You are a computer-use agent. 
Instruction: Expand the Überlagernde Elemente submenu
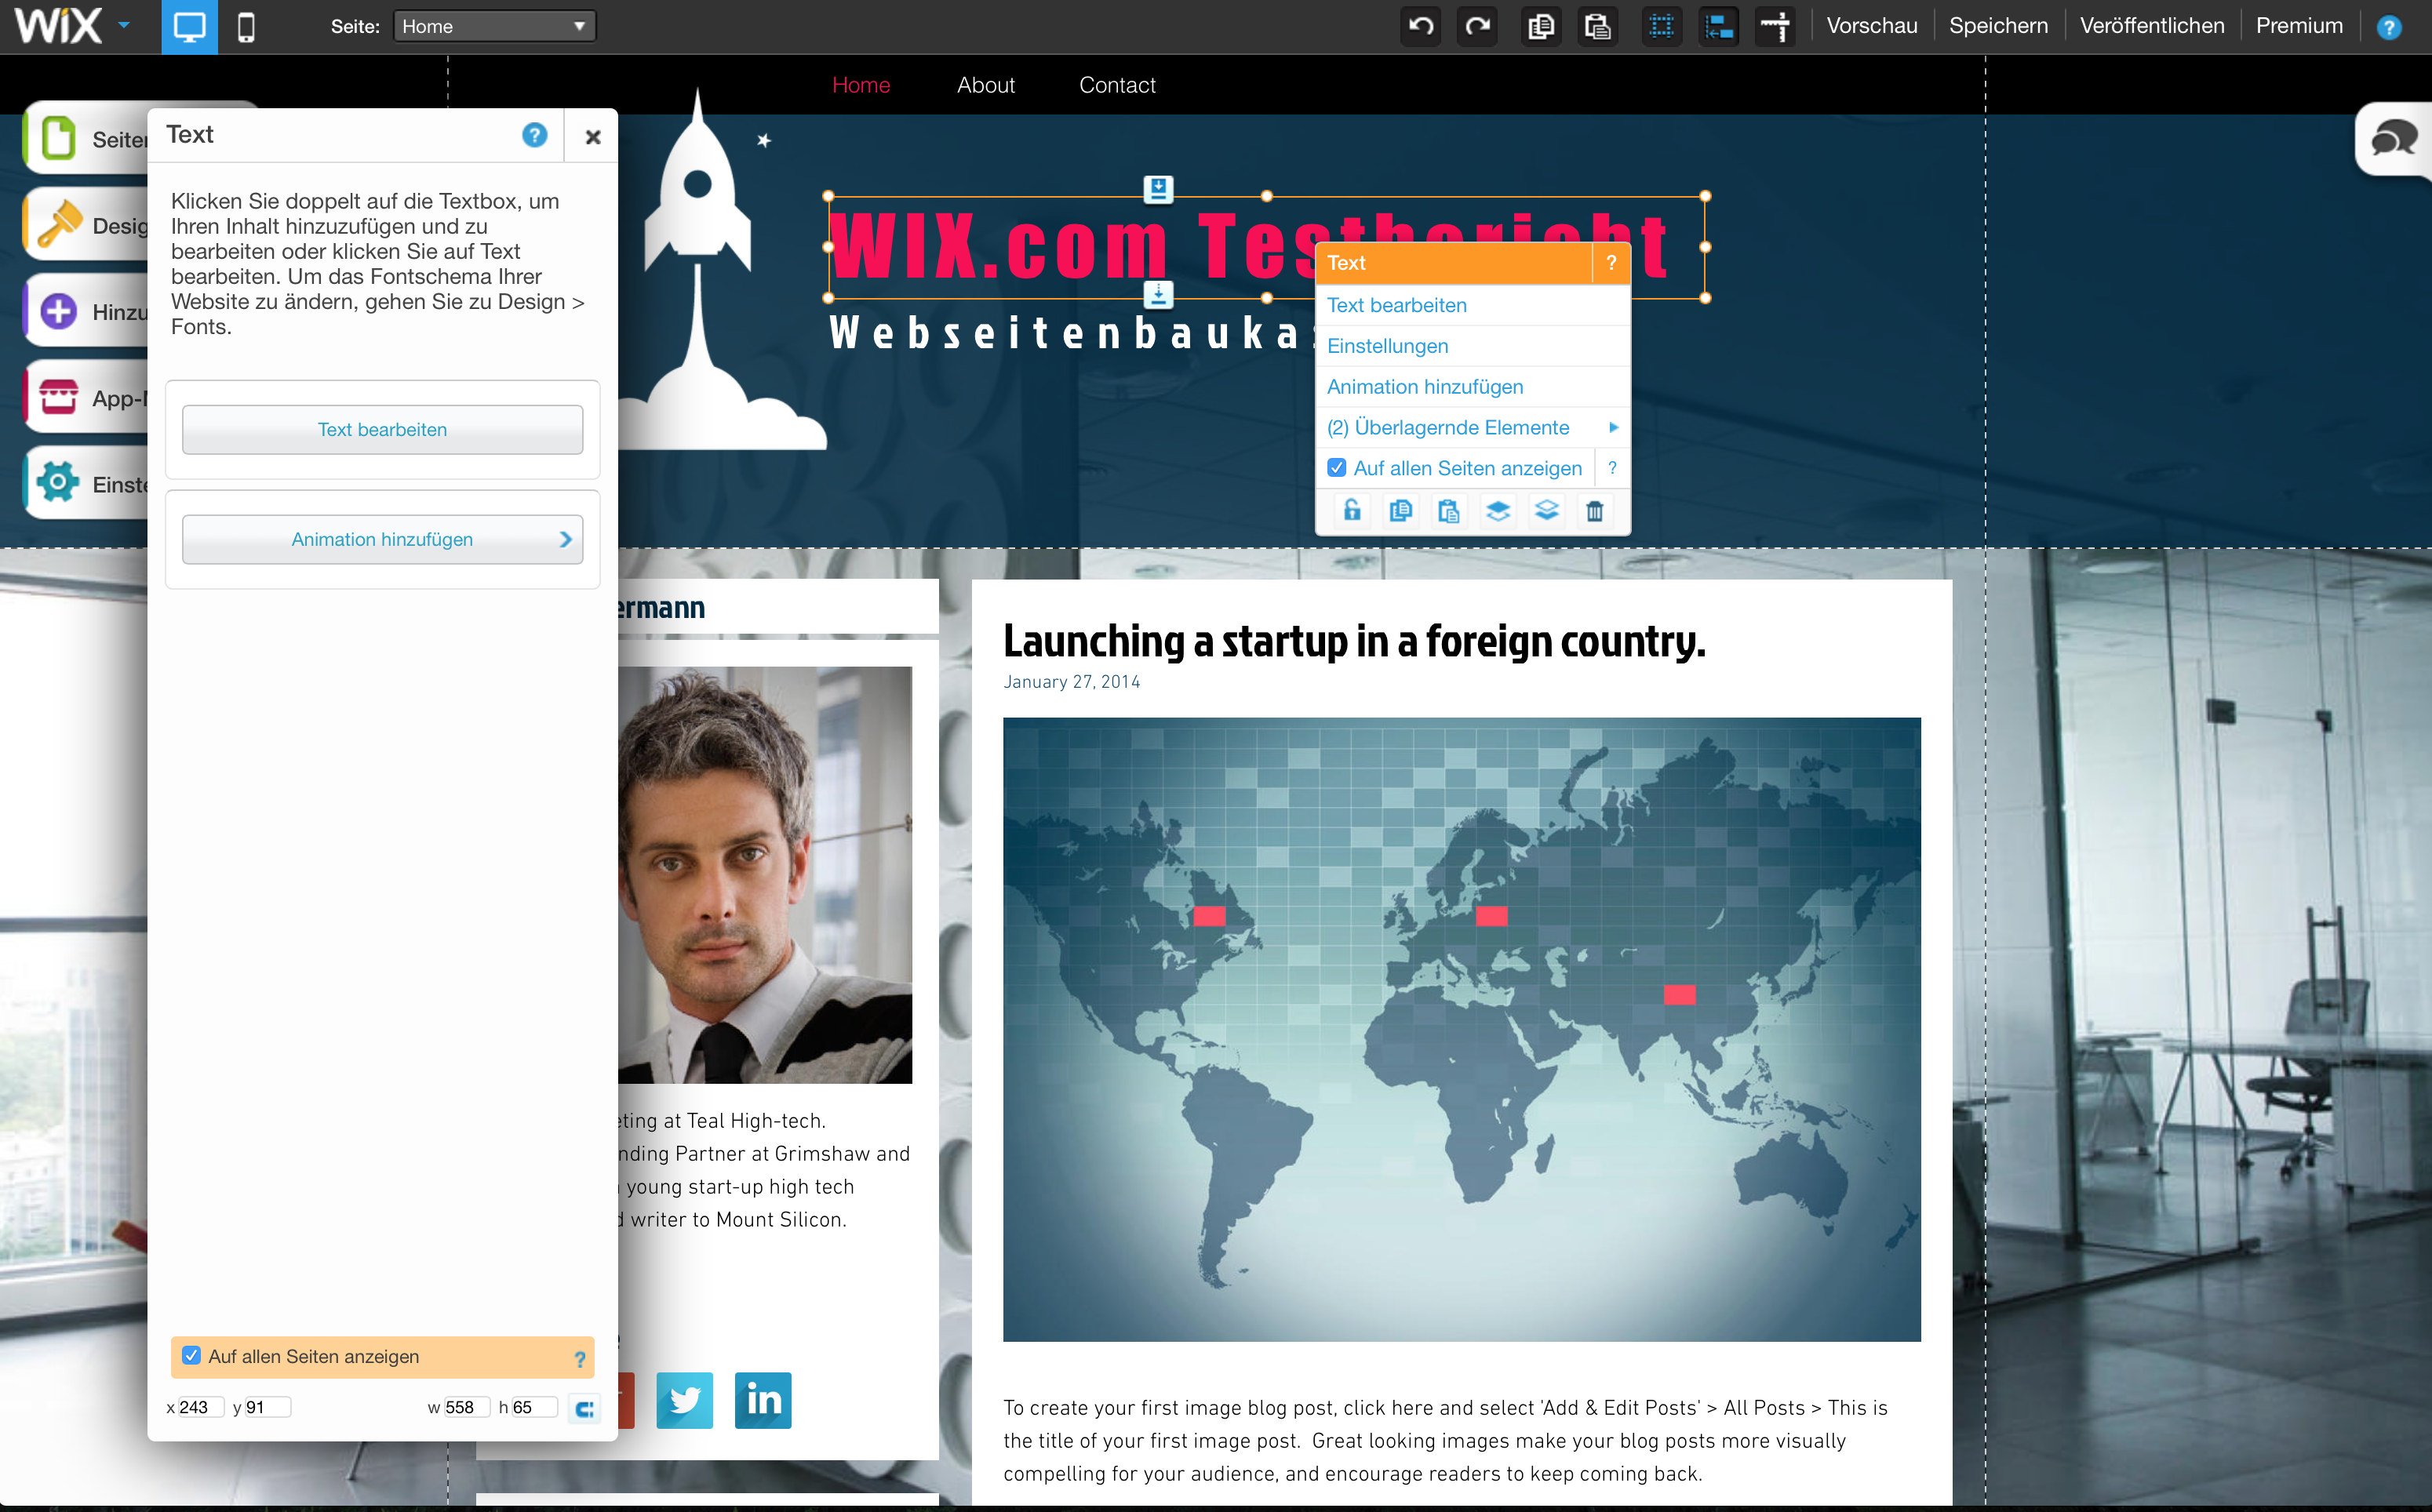click(x=1472, y=427)
